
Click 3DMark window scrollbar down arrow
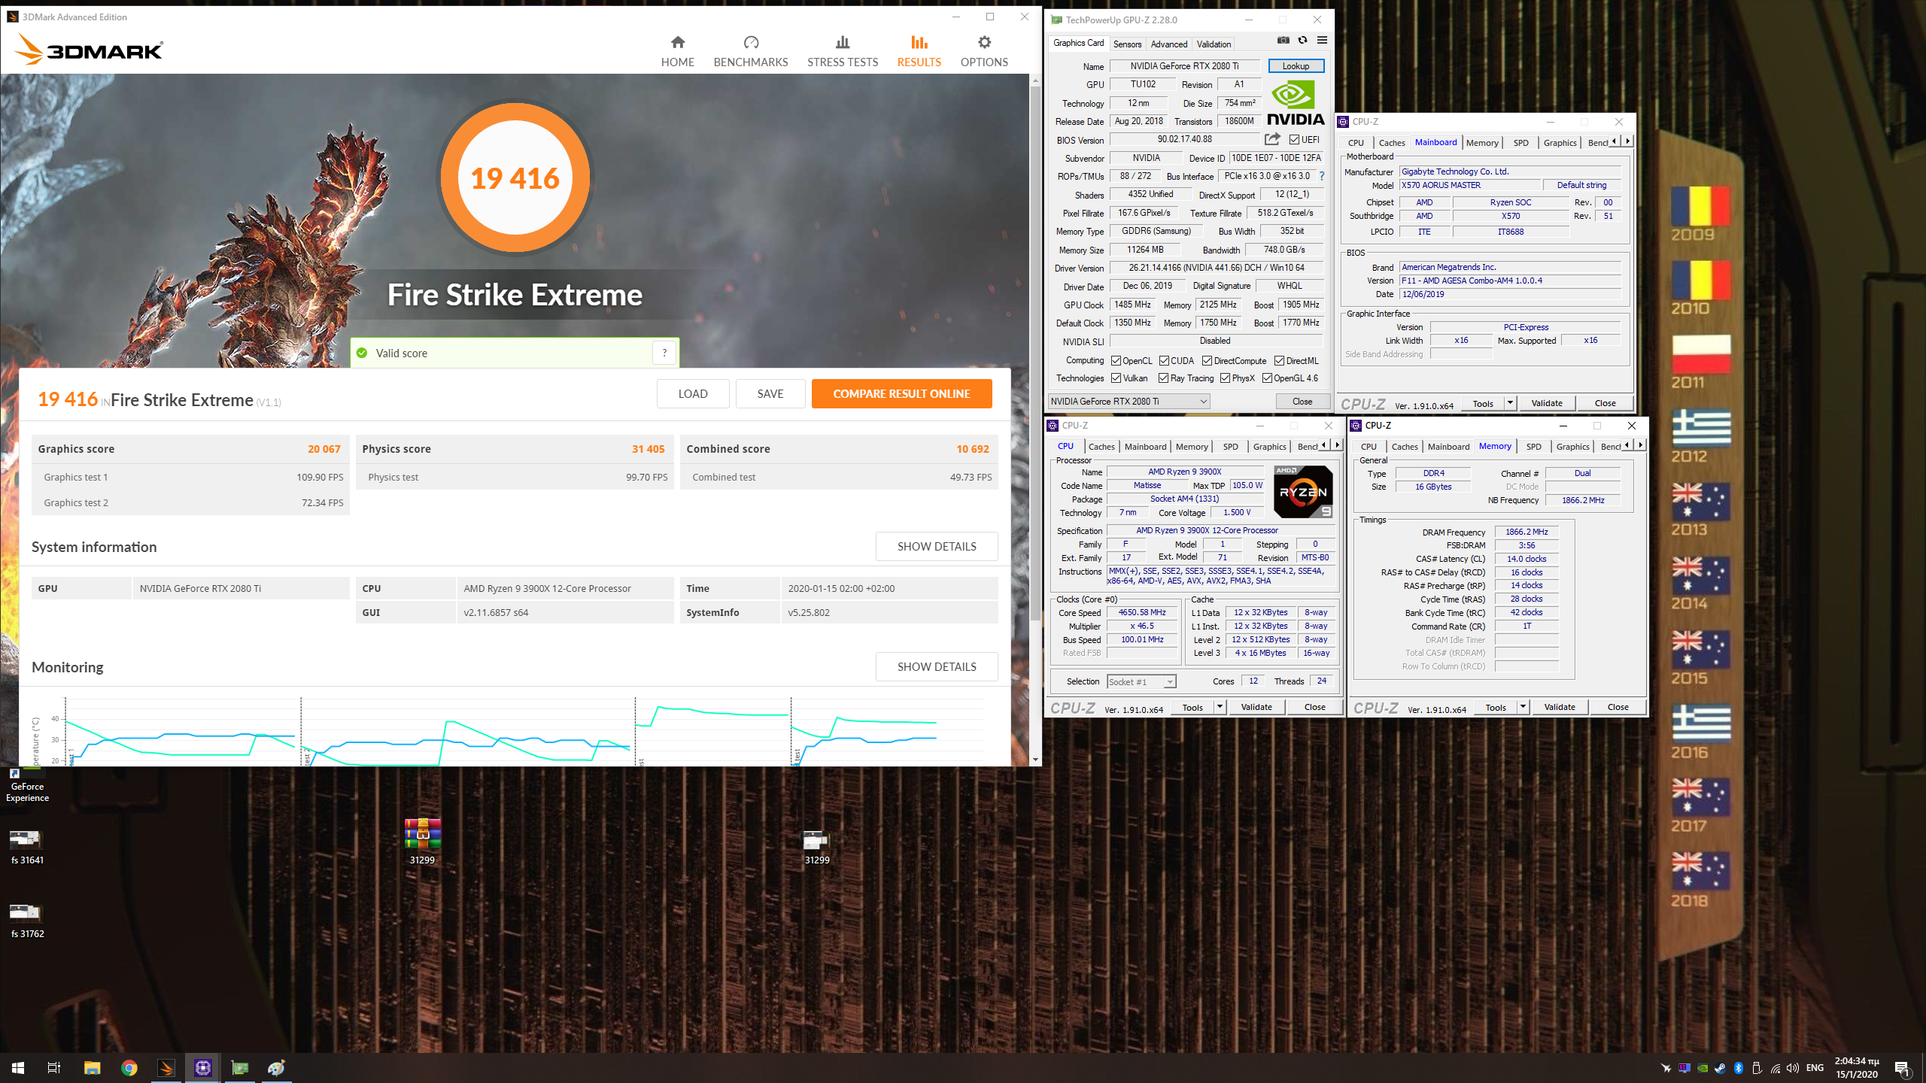[1035, 760]
